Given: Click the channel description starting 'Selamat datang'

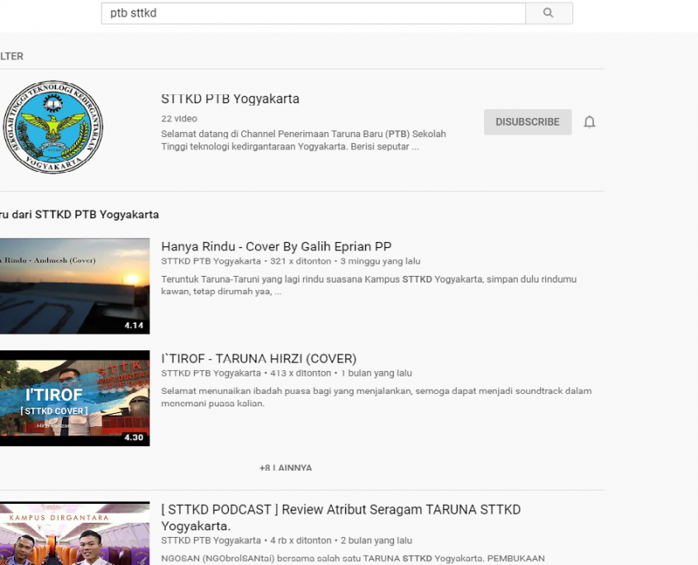Looking at the screenshot, I should 303,140.
